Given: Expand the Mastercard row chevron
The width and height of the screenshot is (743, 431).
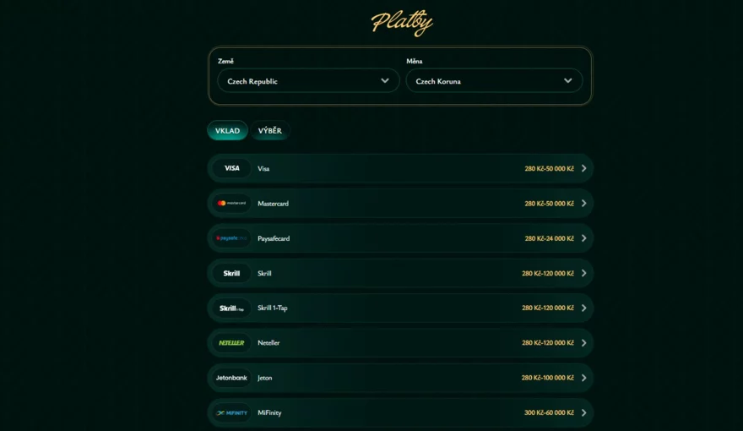Looking at the screenshot, I should click(583, 204).
